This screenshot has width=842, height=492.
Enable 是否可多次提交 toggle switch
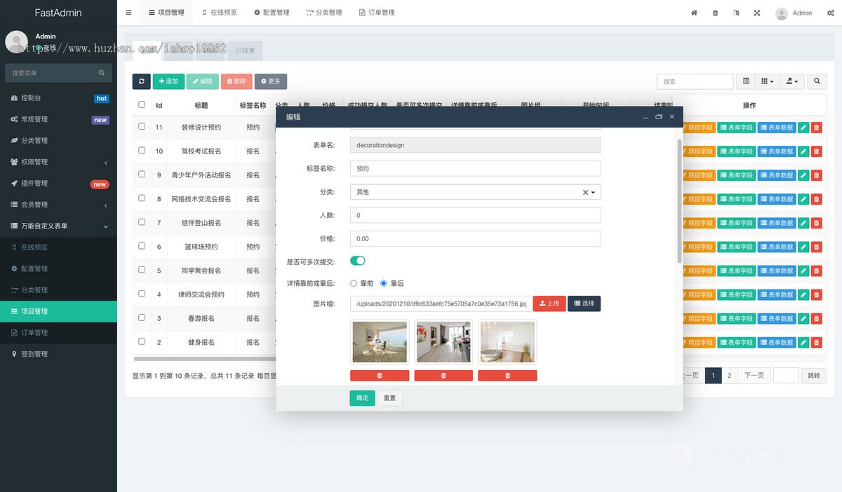pos(358,259)
